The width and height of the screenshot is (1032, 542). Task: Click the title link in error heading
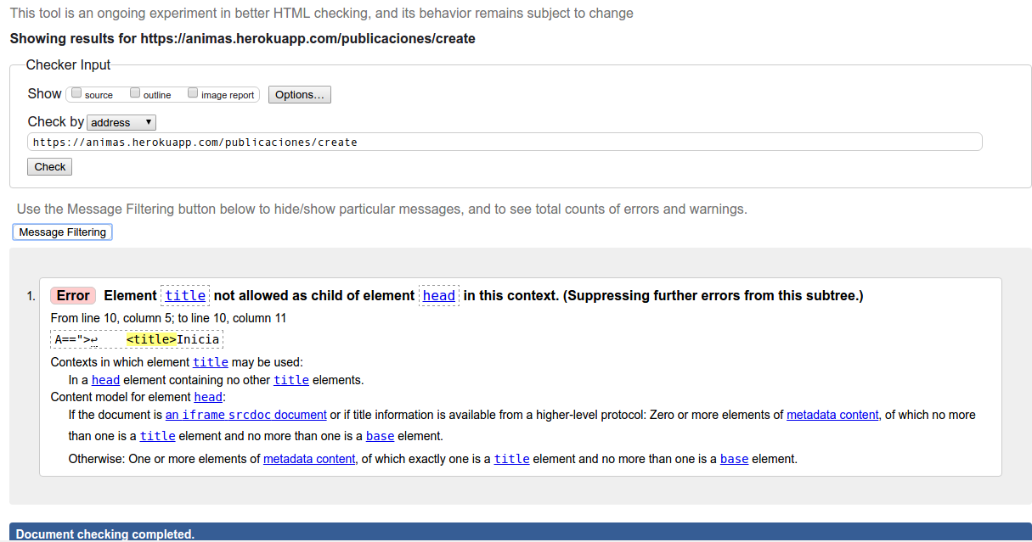pyautogui.click(x=185, y=295)
